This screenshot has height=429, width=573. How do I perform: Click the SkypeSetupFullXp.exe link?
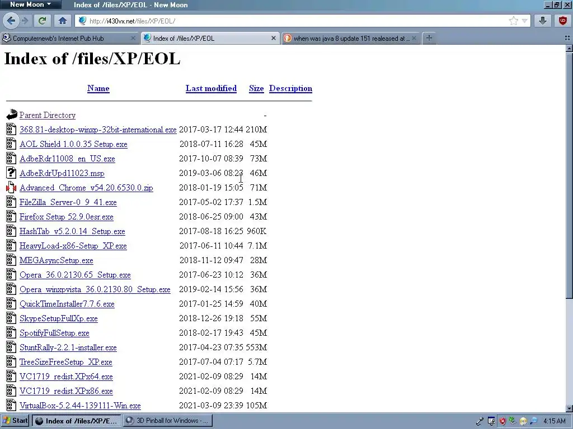pos(58,318)
